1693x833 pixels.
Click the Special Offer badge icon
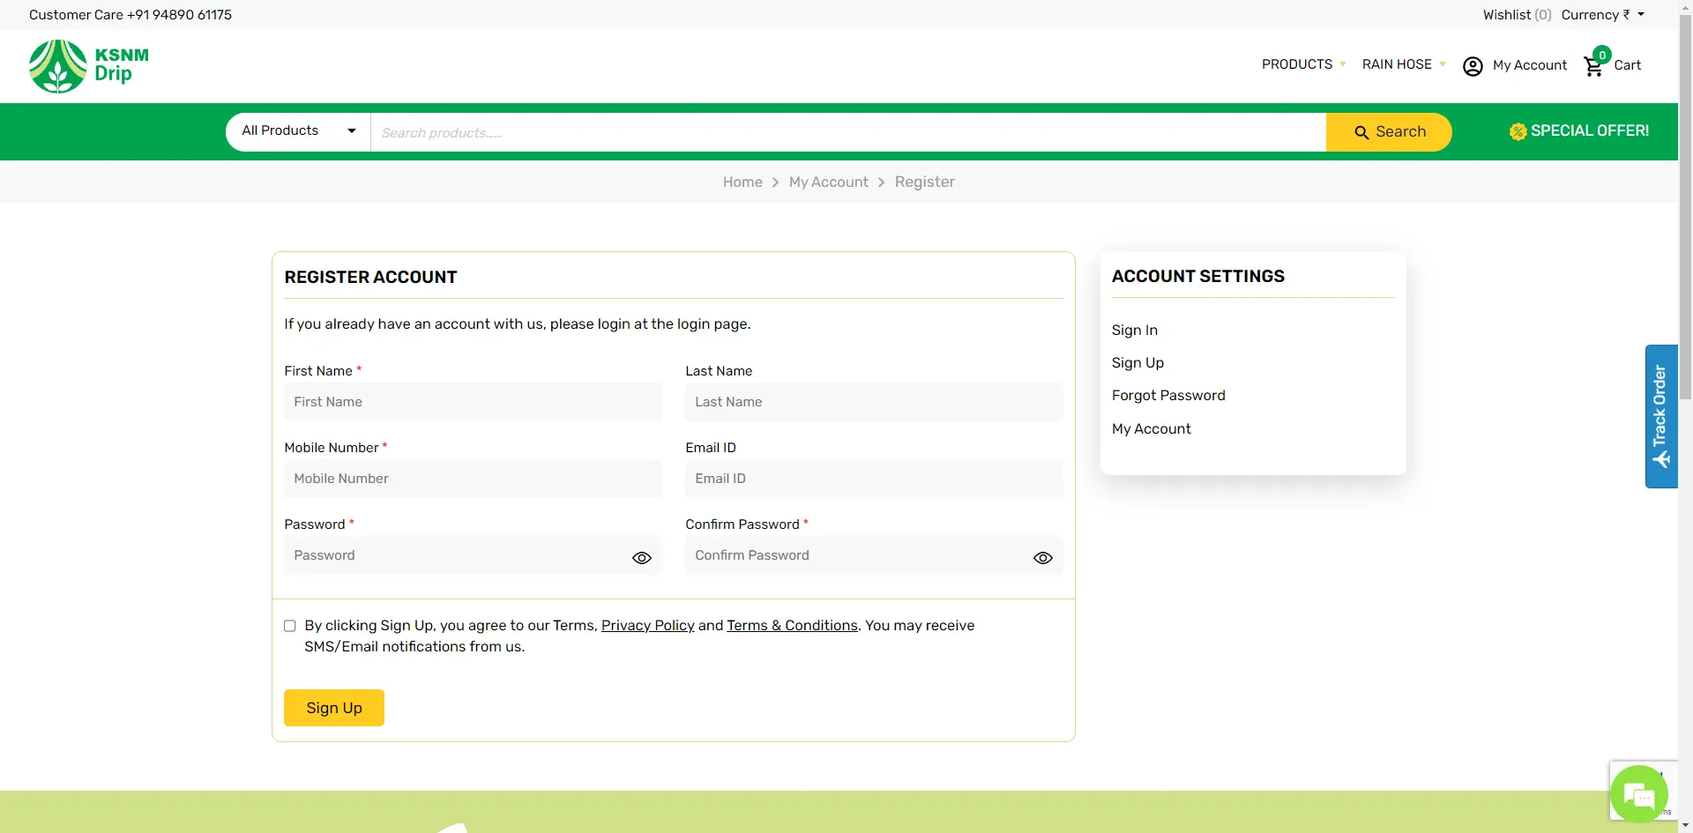pyautogui.click(x=1518, y=131)
